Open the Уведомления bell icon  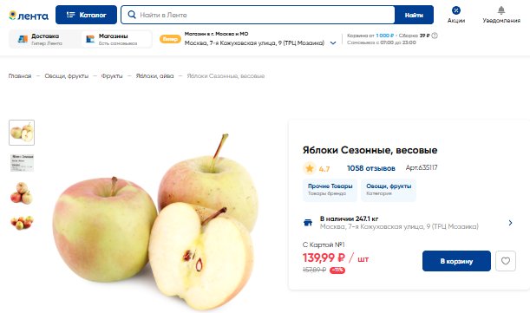(501, 10)
